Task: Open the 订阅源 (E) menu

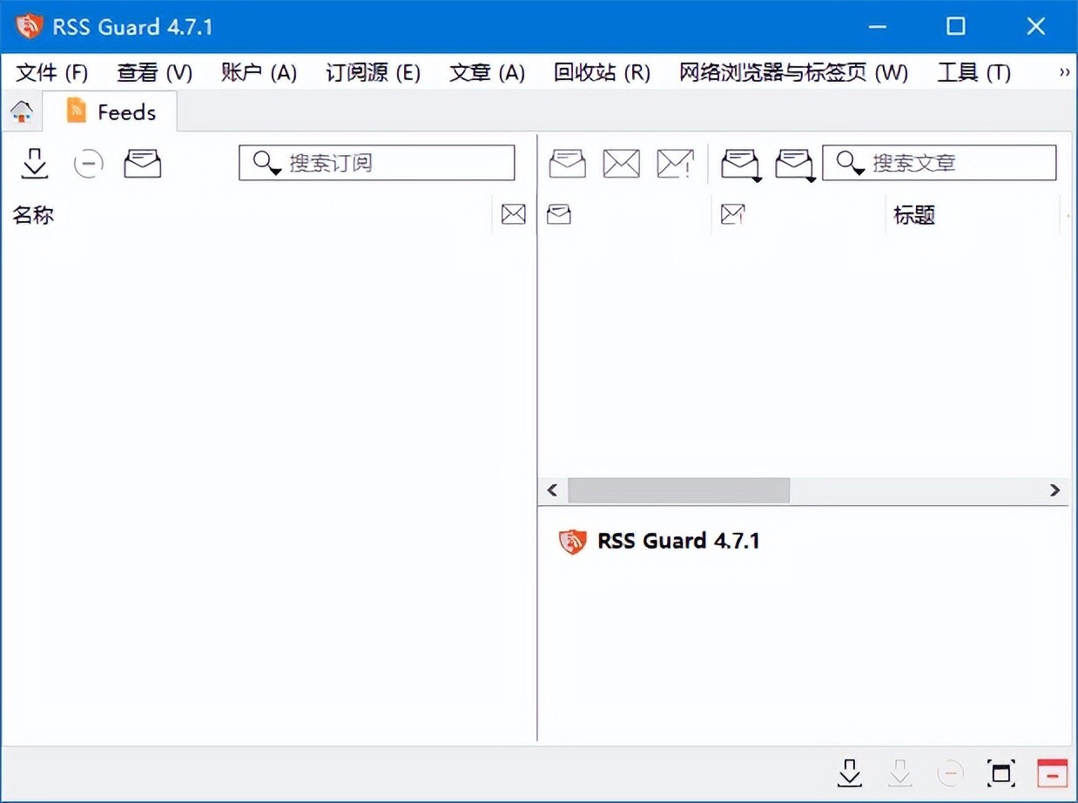Action: click(373, 72)
